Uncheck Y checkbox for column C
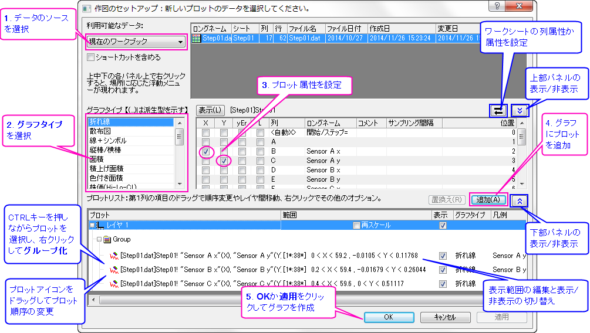Viewport: 590px width, 333px height. pos(224,161)
